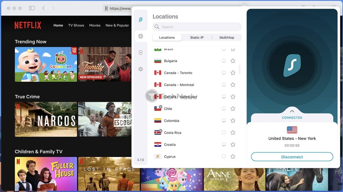Click the Croatia flag icon
The image size is (343, 192).
pyautogui.click(x=158, y=145)
